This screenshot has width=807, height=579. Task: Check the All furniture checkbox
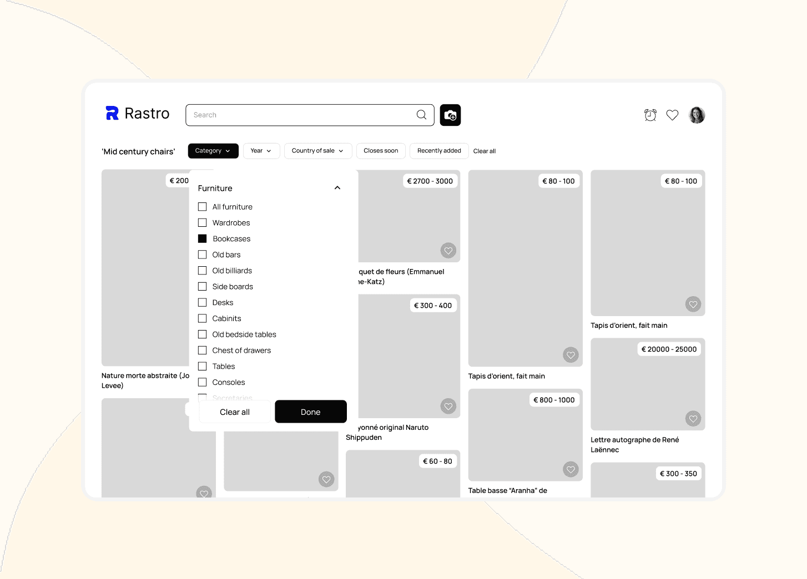pyautogui.click(x=203, y=207)
